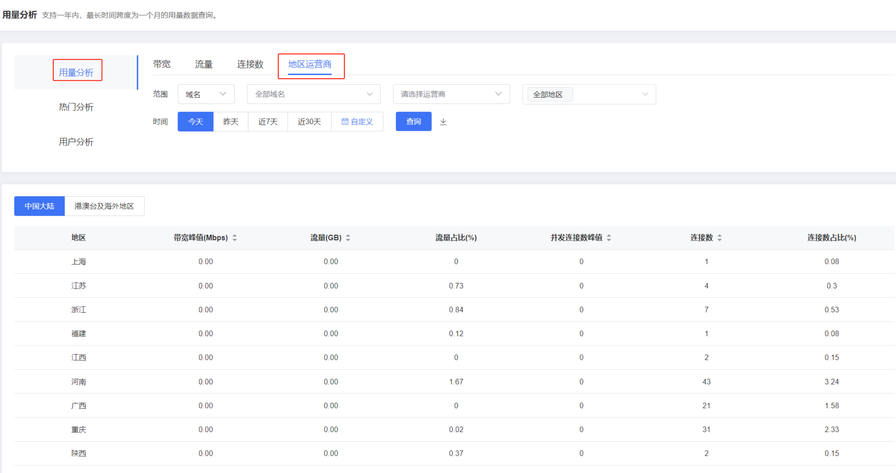Viewport: 896px width, 473px height.
Task: Click the 福建 region row cell
Action: pos(78,333)
